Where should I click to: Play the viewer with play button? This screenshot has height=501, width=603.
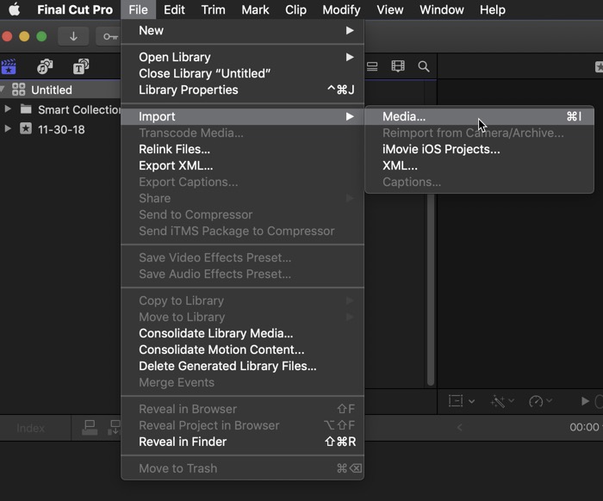585,401
